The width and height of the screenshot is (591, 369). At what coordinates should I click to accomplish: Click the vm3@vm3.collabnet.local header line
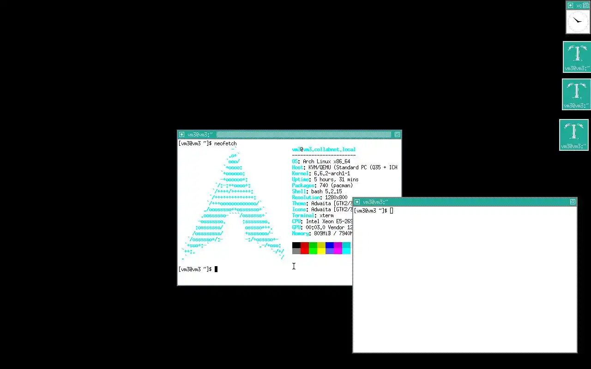[324, 149]
